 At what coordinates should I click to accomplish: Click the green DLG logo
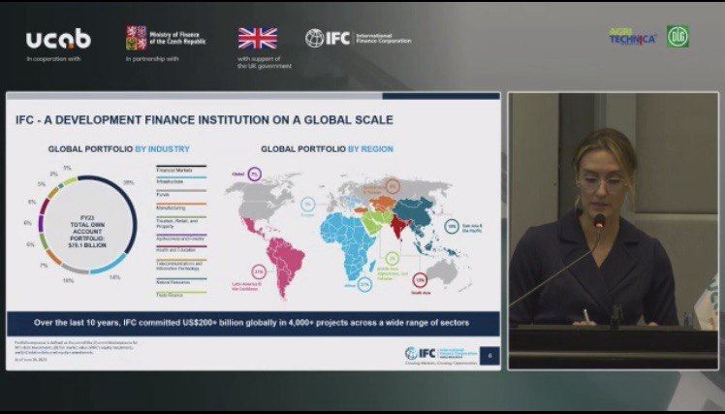click(x=678, y=37)
